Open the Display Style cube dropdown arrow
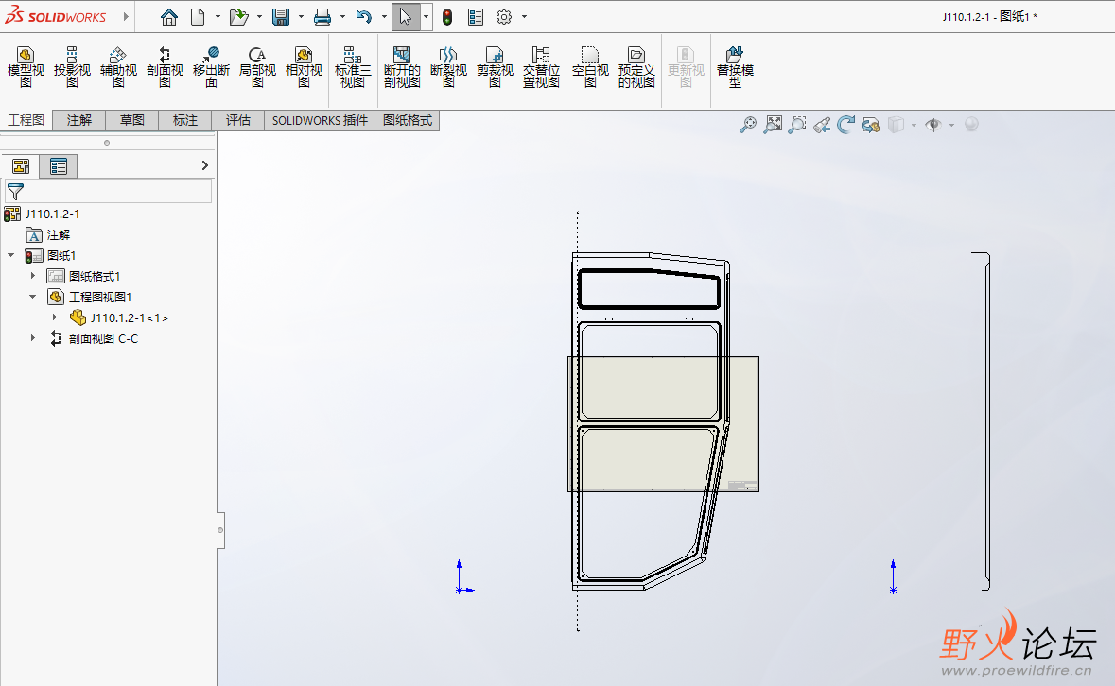The width and height of the screenshot is (1115, 686). point(914,125)
